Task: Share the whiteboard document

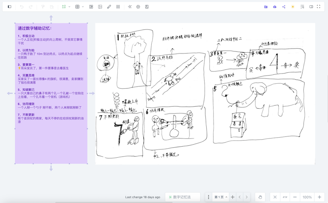Action: point(284,7)
